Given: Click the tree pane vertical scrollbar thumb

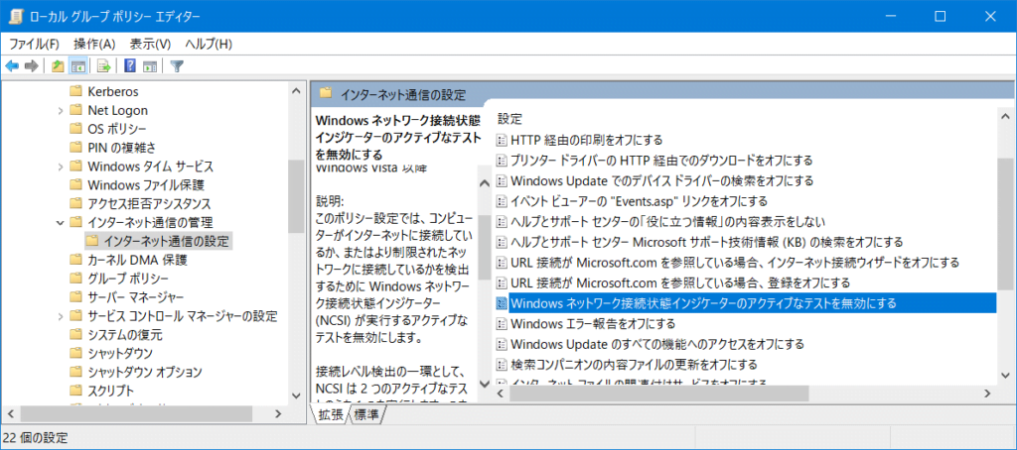Looking at the screenshot, I should pyautogui.click(x=296, y=195).
